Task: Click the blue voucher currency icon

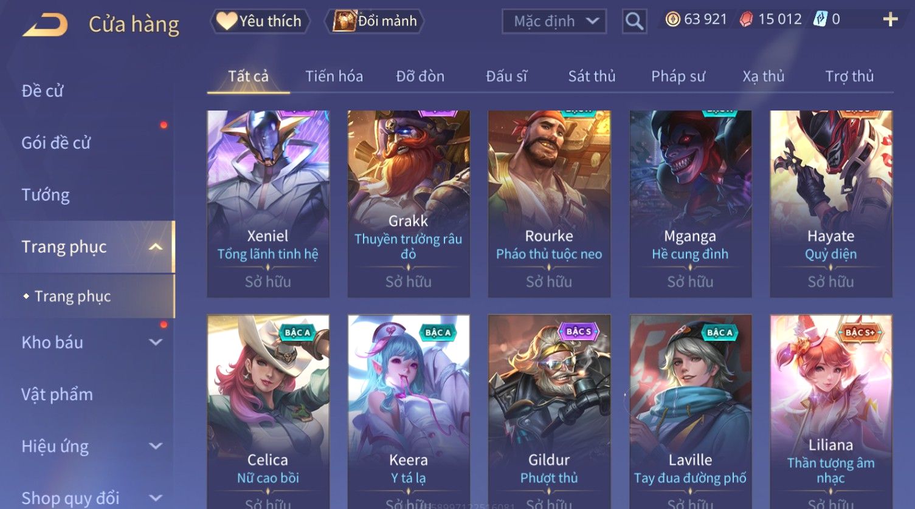Action: coord(820,20)
